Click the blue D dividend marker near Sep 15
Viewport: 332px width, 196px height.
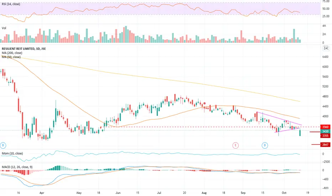point(265,145)
